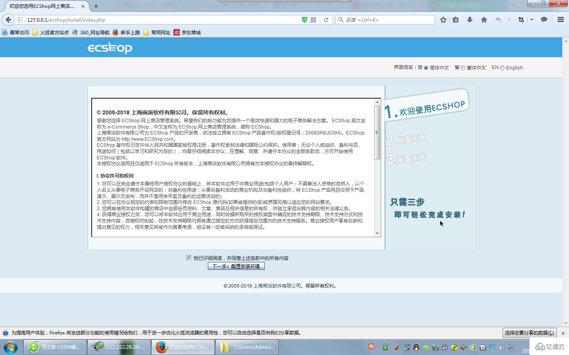Image resolution: width=569 pixels, height=355 pixels.
Task: Click the network connection tray icon
Action: [511, 348]
